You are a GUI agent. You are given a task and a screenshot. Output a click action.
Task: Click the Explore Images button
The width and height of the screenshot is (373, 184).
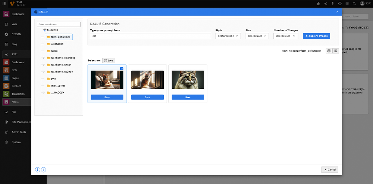coord(316,36)
